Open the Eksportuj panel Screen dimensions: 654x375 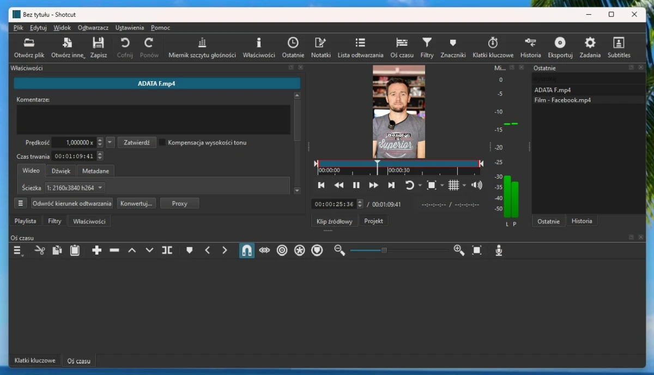(x=560, y=48)
